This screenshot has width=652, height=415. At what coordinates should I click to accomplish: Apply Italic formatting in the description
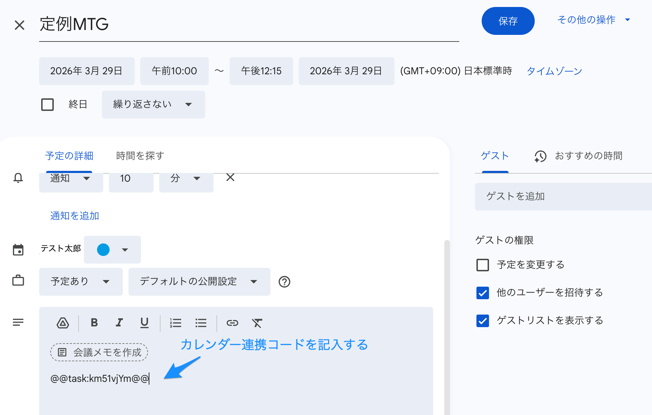coord(119,323)
